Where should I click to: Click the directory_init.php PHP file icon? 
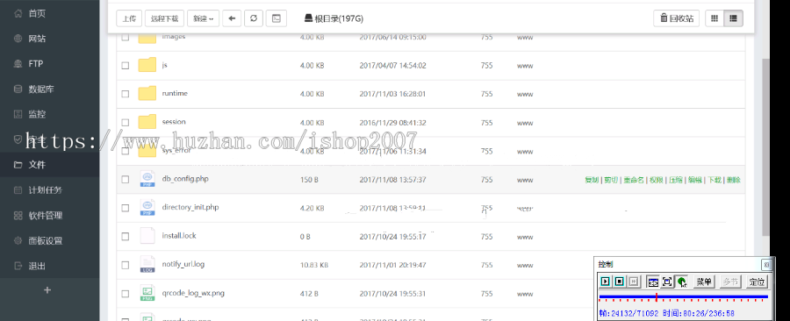(147, 207)
